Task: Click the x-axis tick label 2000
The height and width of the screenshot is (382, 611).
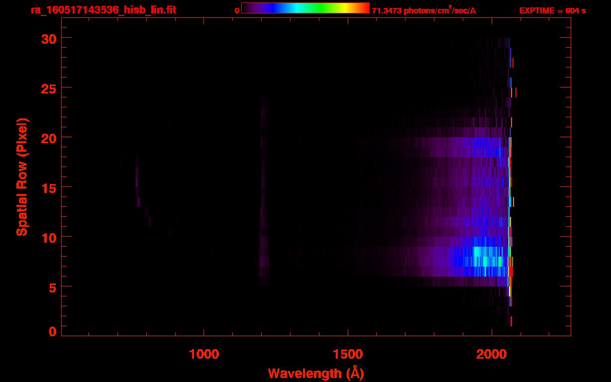Action: click(x=492, y=354)
